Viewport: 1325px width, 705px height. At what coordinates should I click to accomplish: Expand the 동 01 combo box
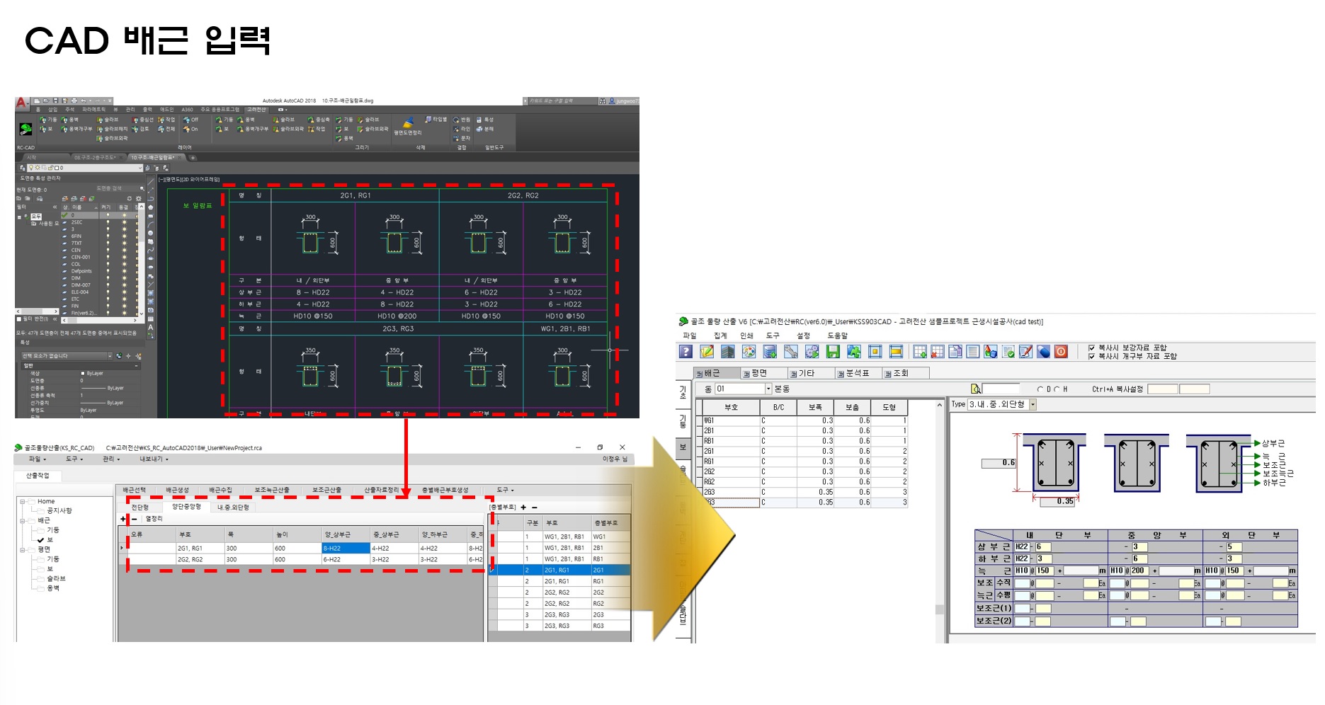tap(768, 389)
